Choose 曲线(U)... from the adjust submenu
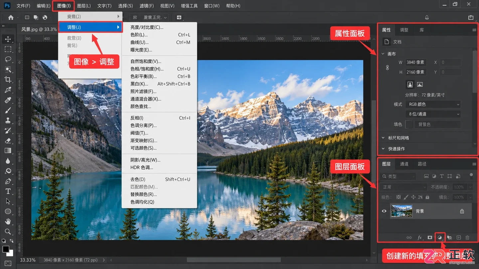Viewport: 479px width, 269px height. [160, 42]
